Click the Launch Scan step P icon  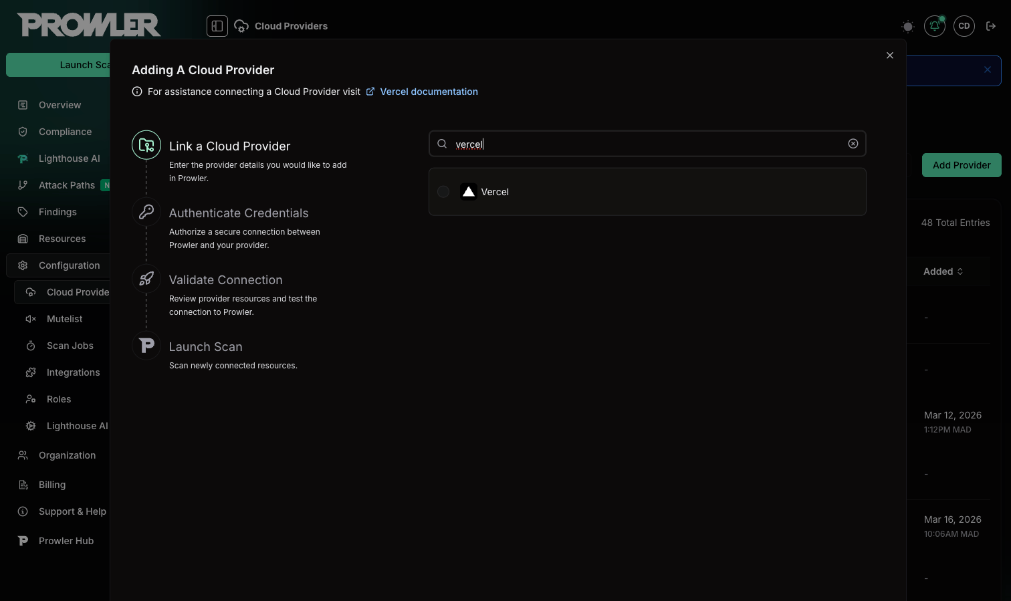click(x=146, y=346)
